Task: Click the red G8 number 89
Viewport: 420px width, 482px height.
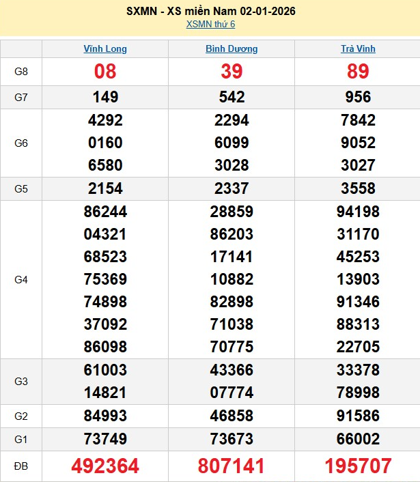Action: point(358,72)
